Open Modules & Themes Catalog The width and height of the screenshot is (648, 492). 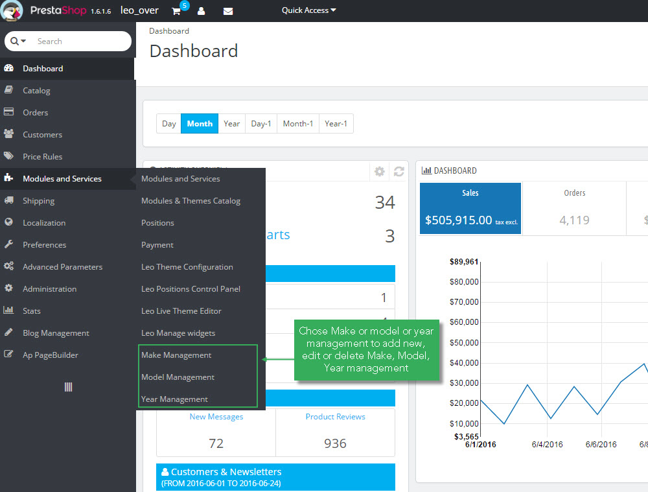point(191,201)
